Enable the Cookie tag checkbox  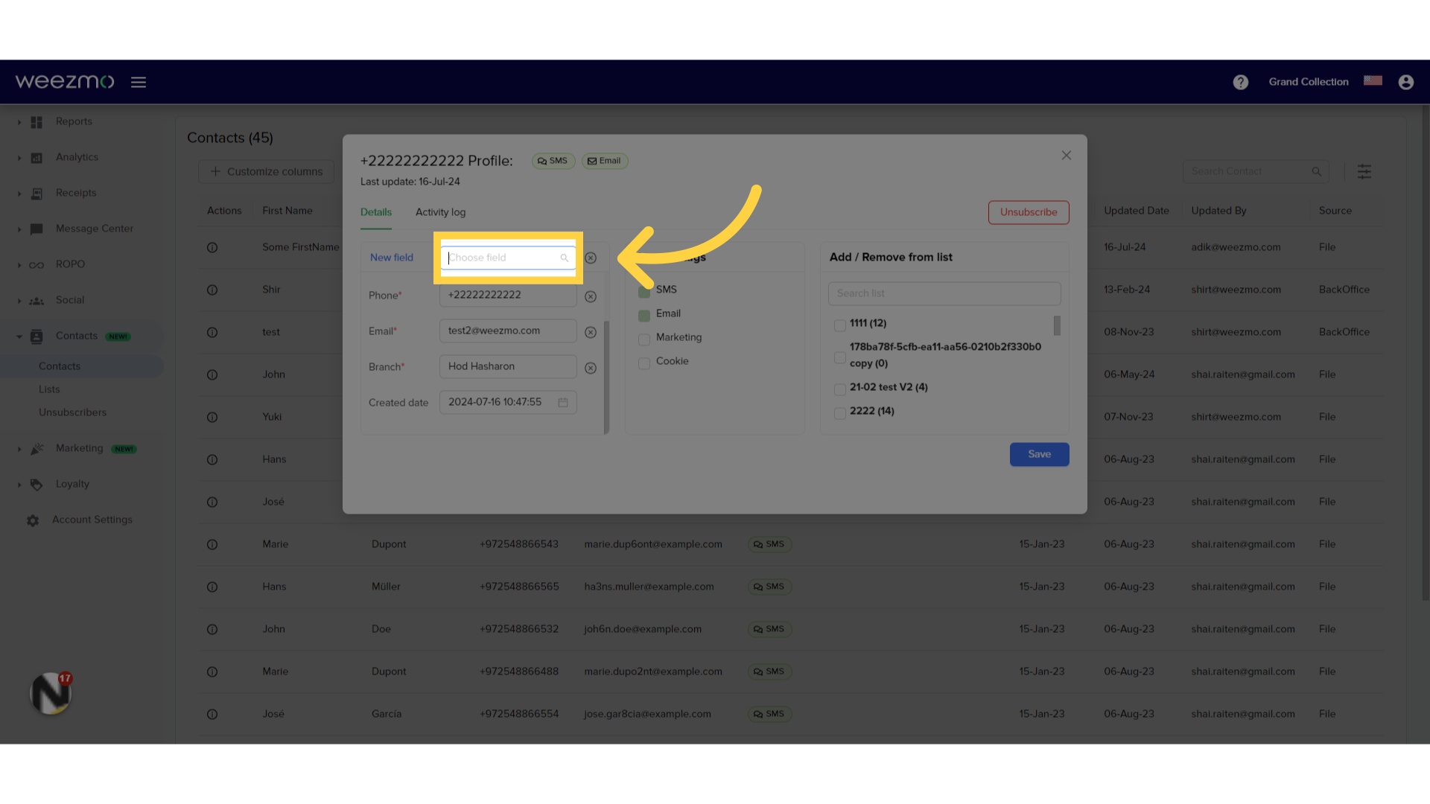[x=644, y=363]
